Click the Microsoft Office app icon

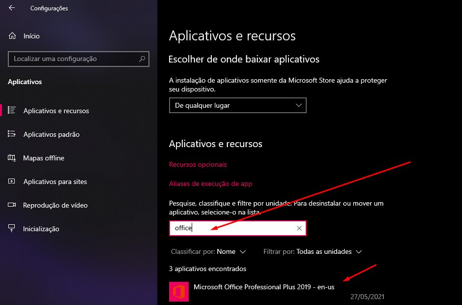[x=179, y=291]
